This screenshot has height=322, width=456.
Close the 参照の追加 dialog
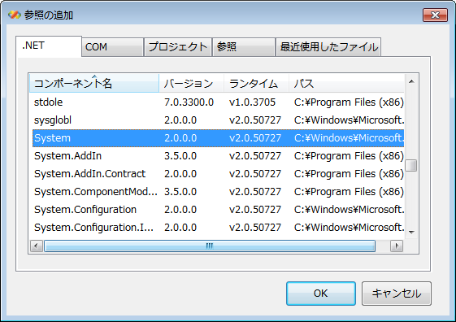[x=435, y=15]
